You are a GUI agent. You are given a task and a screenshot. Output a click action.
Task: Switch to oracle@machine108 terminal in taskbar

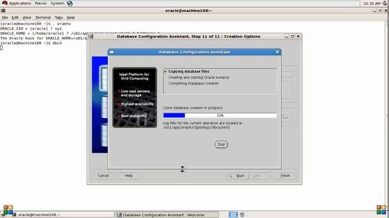click(62, 214)
